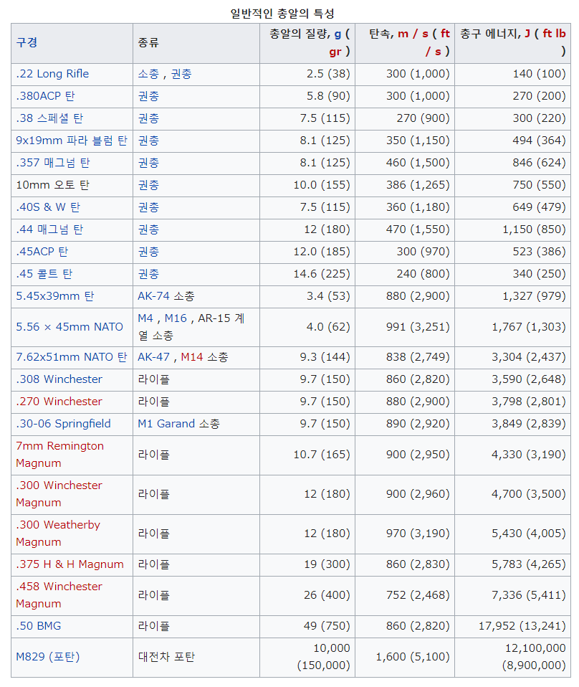579x687 pixels.
Task: Select energy value 1,327 (979)
Action: [x=534, y=296]
